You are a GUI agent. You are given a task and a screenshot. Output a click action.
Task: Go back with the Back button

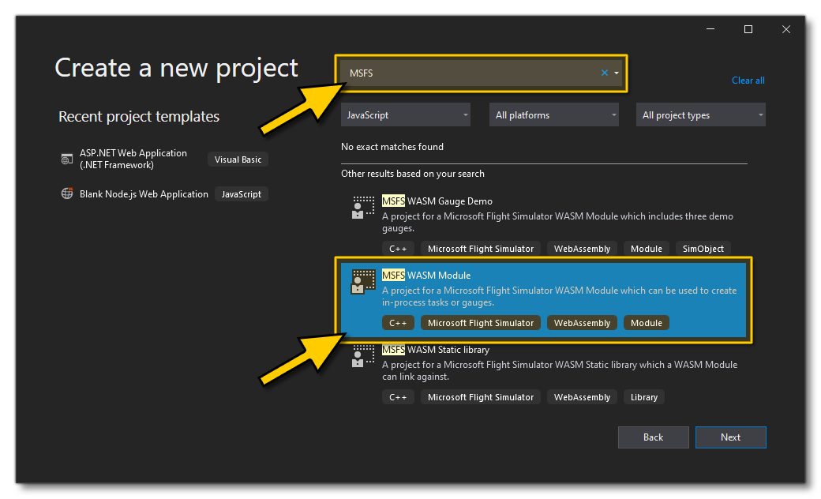click(x=653, y=437)
